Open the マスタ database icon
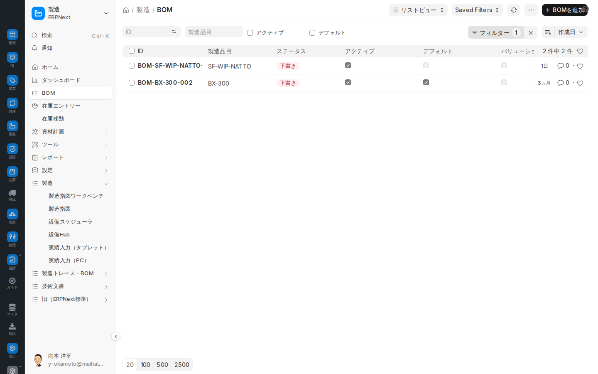This screenshot has height=374, width=598. [x=12, y=308]
